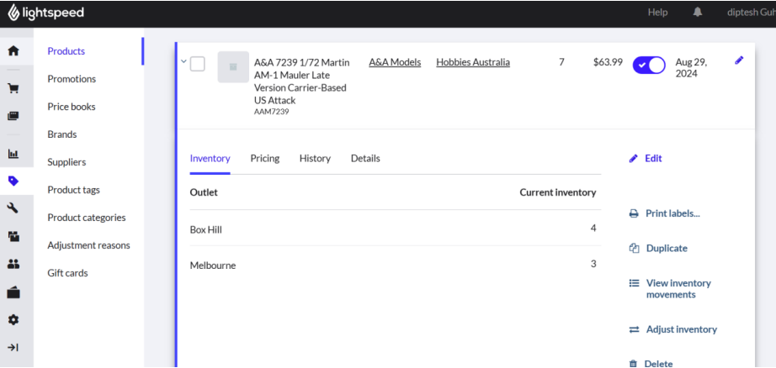This screenshot has width=776, height=368.
Task: Open Product tags menu item
Action: (x=73, y=190)
